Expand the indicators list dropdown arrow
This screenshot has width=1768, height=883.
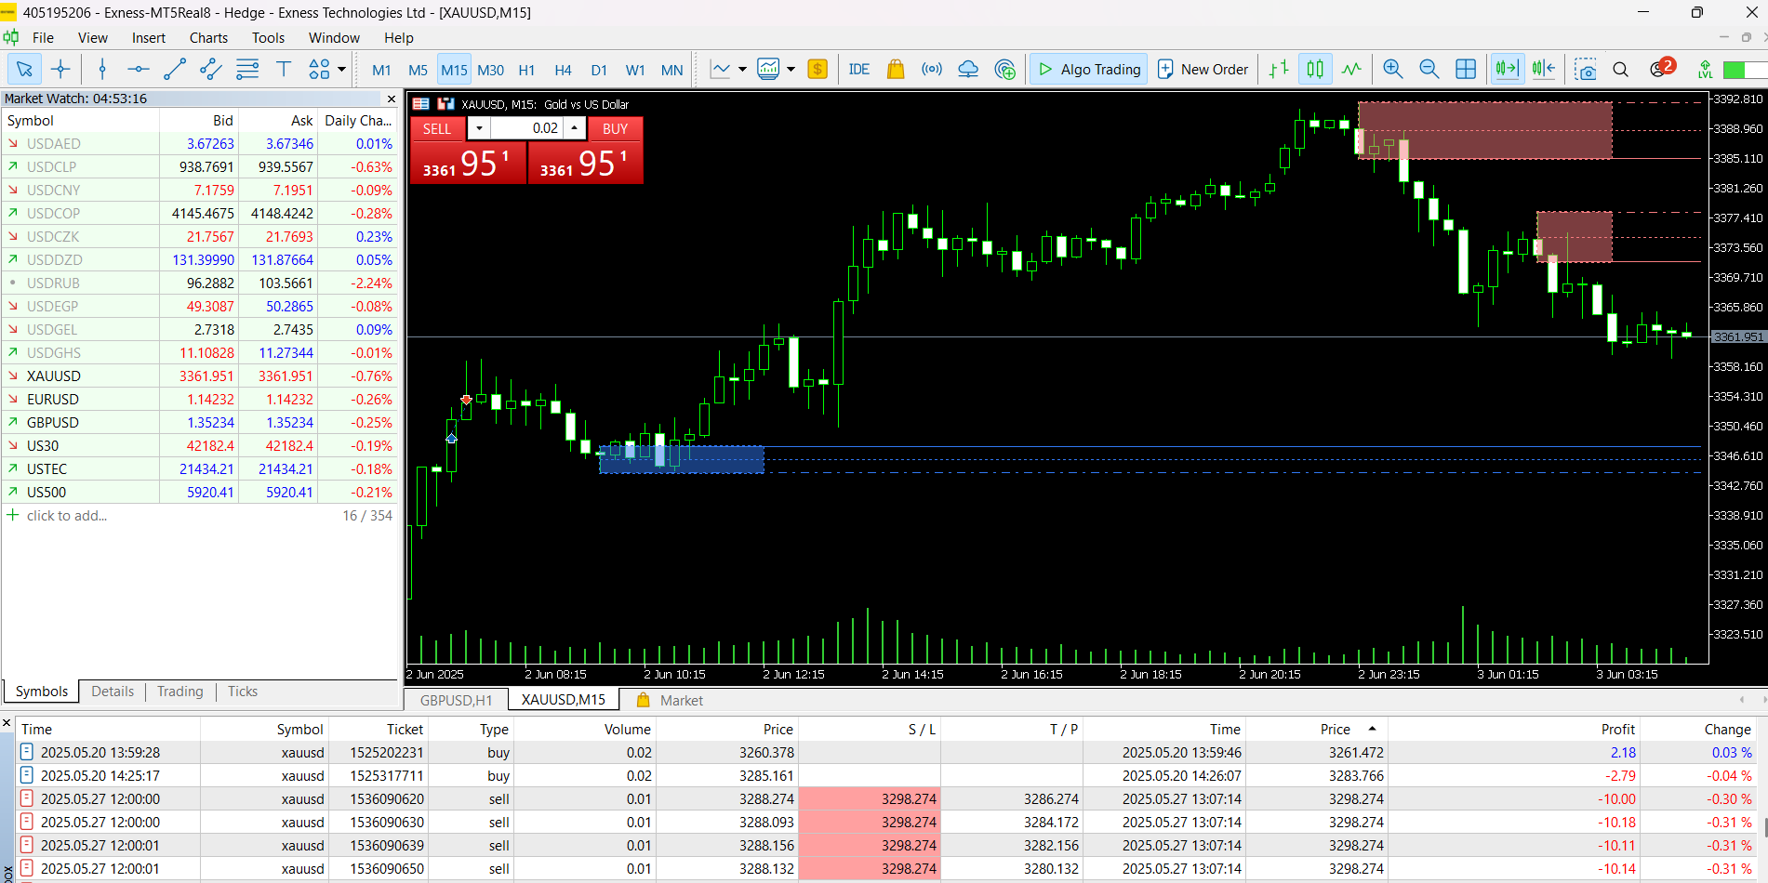pyautogui.click(x=791, y=70)
